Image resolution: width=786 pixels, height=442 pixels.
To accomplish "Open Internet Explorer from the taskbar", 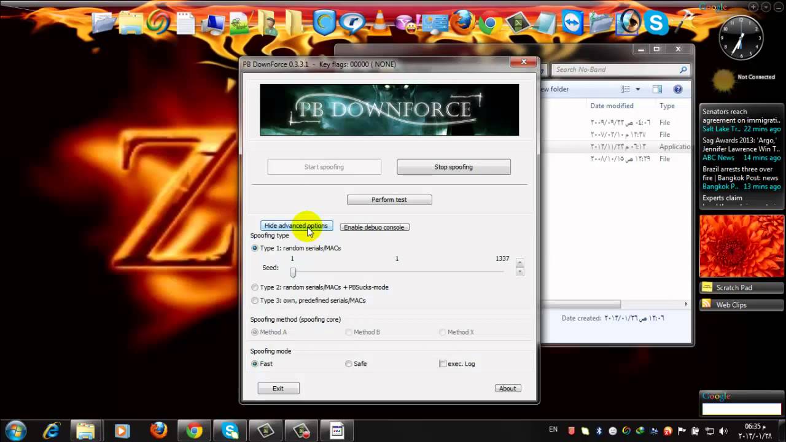I will [x=51, y=430].
